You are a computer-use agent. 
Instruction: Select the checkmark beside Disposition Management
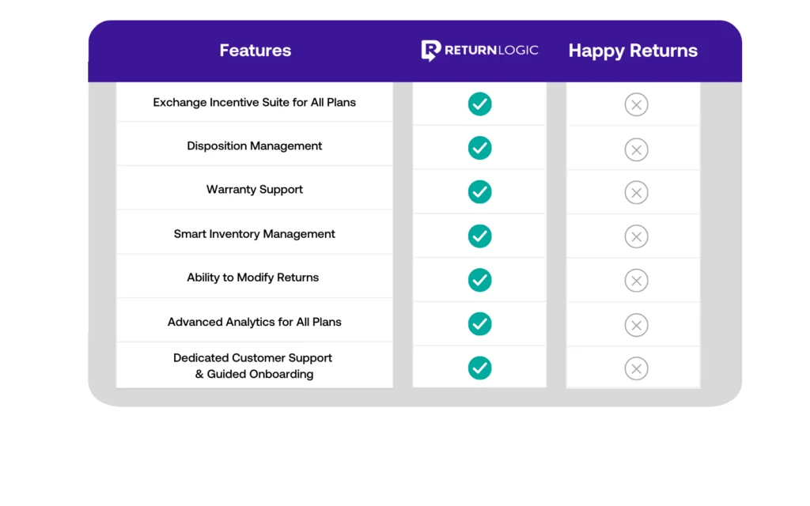[479, 148]
